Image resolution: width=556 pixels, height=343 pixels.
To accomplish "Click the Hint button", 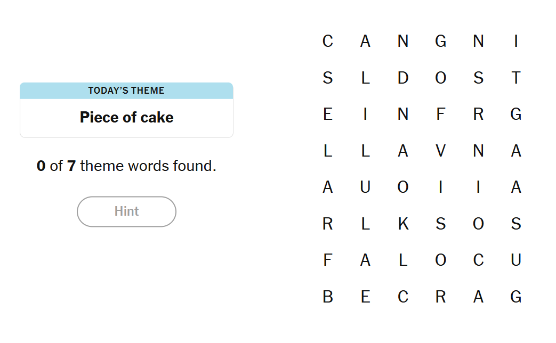I will 126,211.
